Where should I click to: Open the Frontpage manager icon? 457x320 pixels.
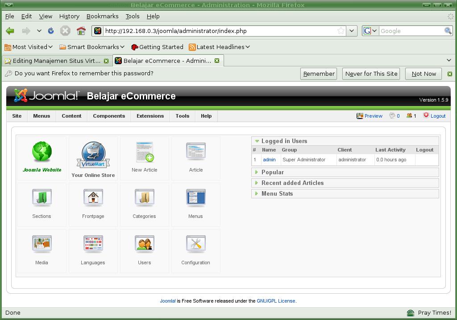[93, 203]
